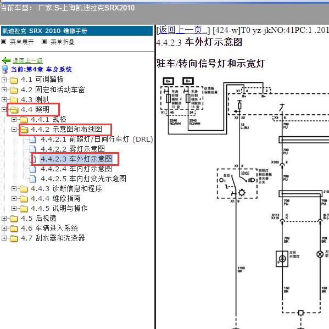
Task: Click folder icon of 4.6 车辆进入系统
Action: pyautogui.click(x=14, y=228)
